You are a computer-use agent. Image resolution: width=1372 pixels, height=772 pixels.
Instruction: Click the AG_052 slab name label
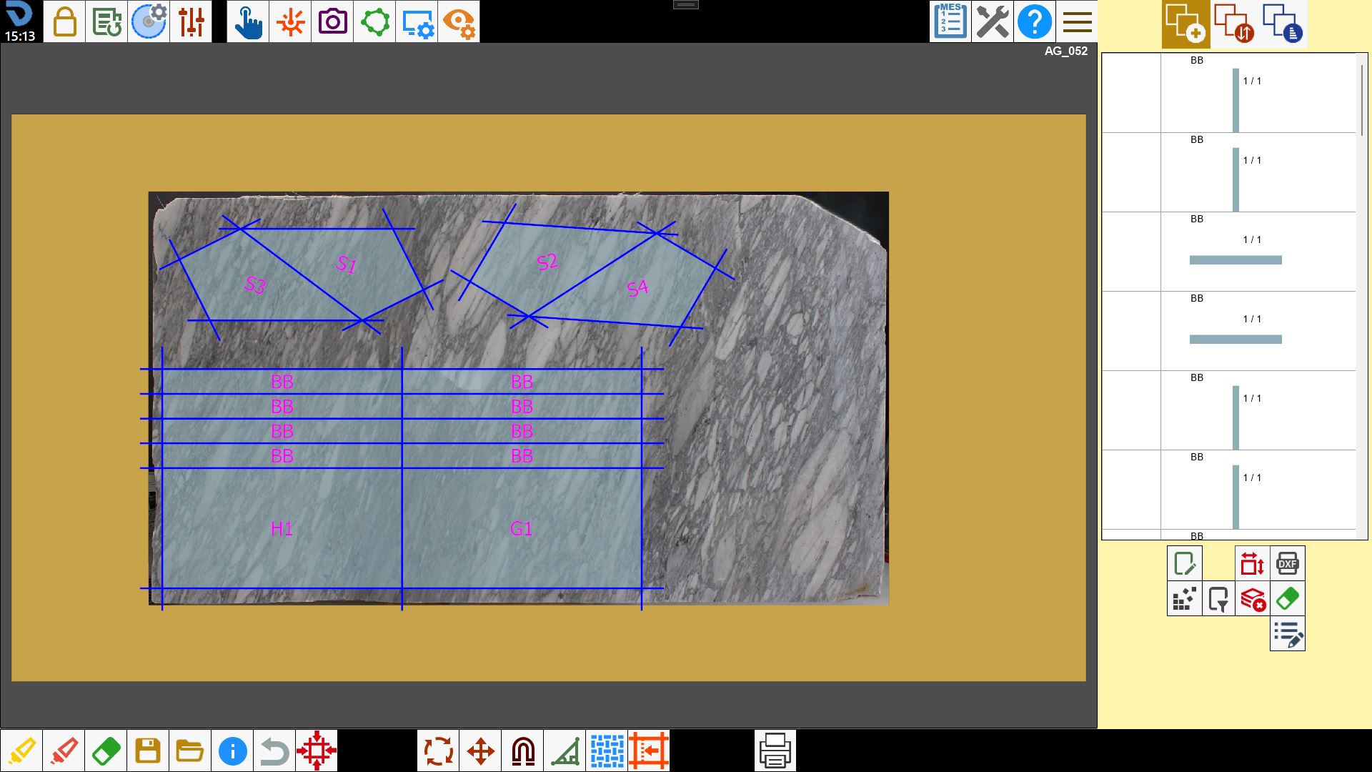pyautogui.click(x=1065, y=51)
